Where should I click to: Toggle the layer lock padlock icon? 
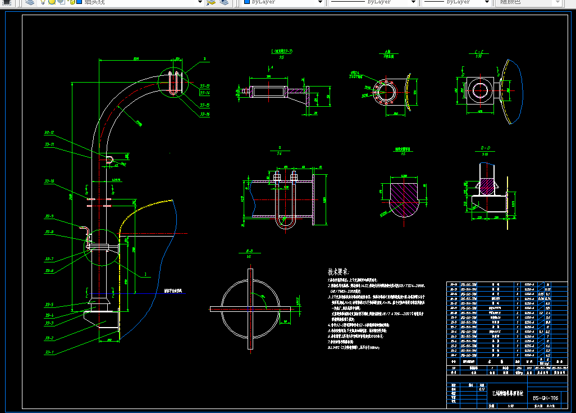pos(72,2)
